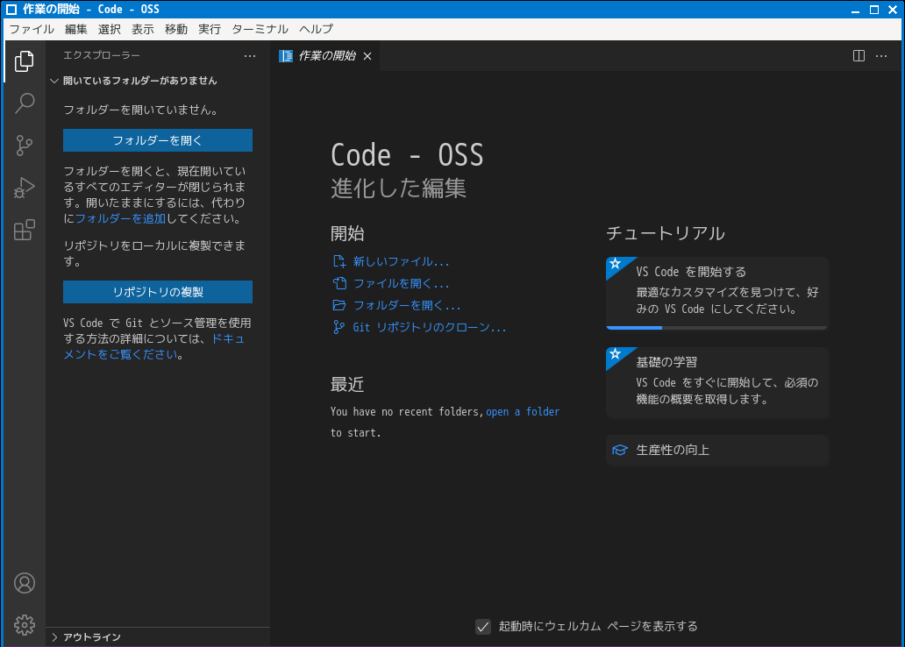Open the ファイル menu
The width and height of the screenshot is (905, 647).
[x=32, y=30]
